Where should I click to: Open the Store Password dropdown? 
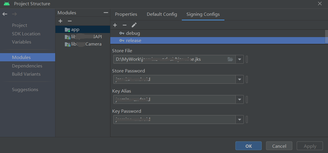click(x=240, y=79)
